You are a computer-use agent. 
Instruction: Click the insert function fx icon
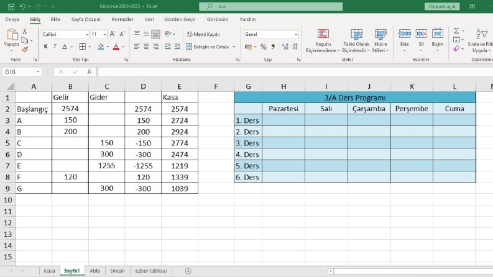90,72
